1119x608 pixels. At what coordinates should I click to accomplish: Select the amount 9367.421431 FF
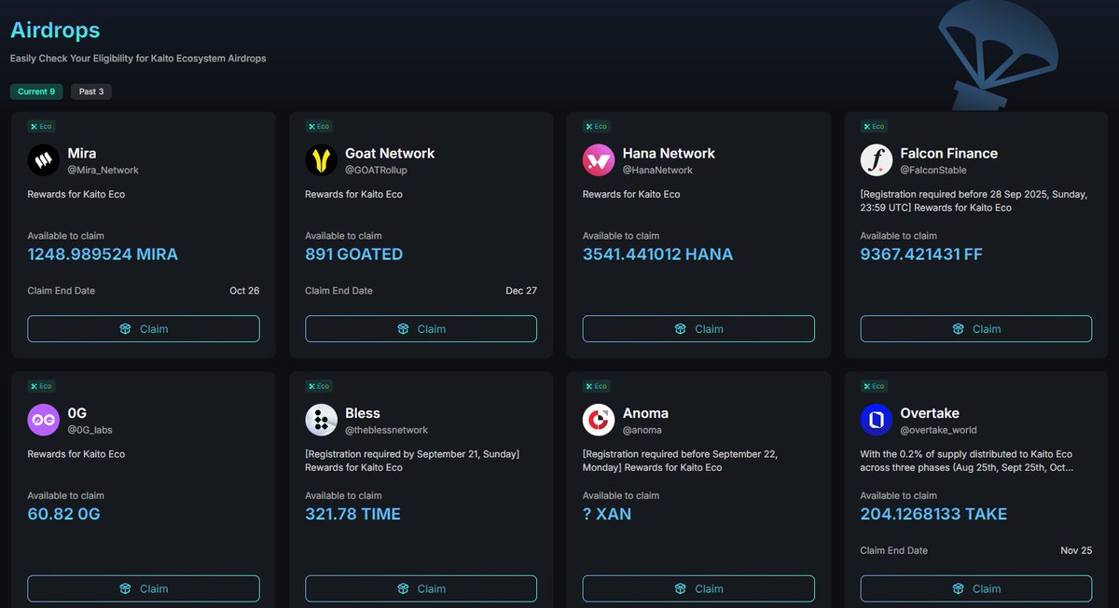(921, 255)
